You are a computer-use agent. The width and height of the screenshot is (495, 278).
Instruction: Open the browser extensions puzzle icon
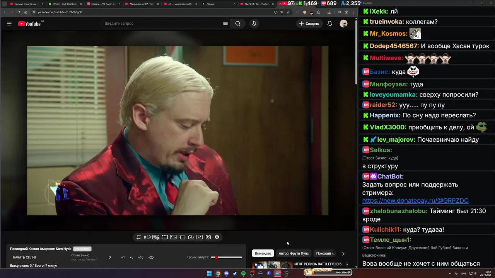319,12
